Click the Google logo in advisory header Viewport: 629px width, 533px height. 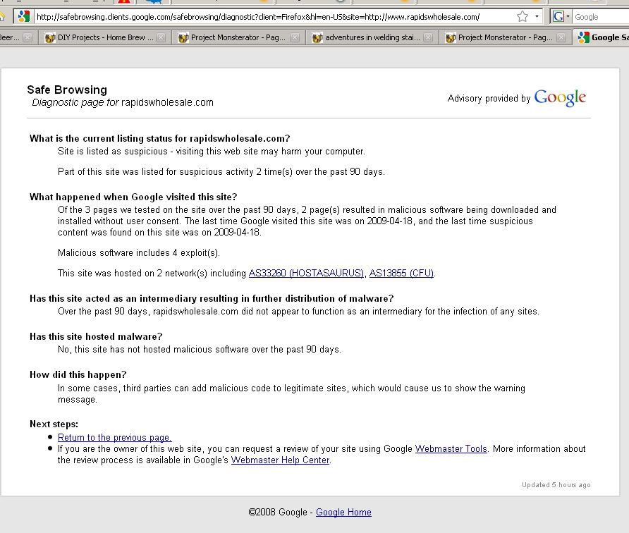tap(560, 98)
